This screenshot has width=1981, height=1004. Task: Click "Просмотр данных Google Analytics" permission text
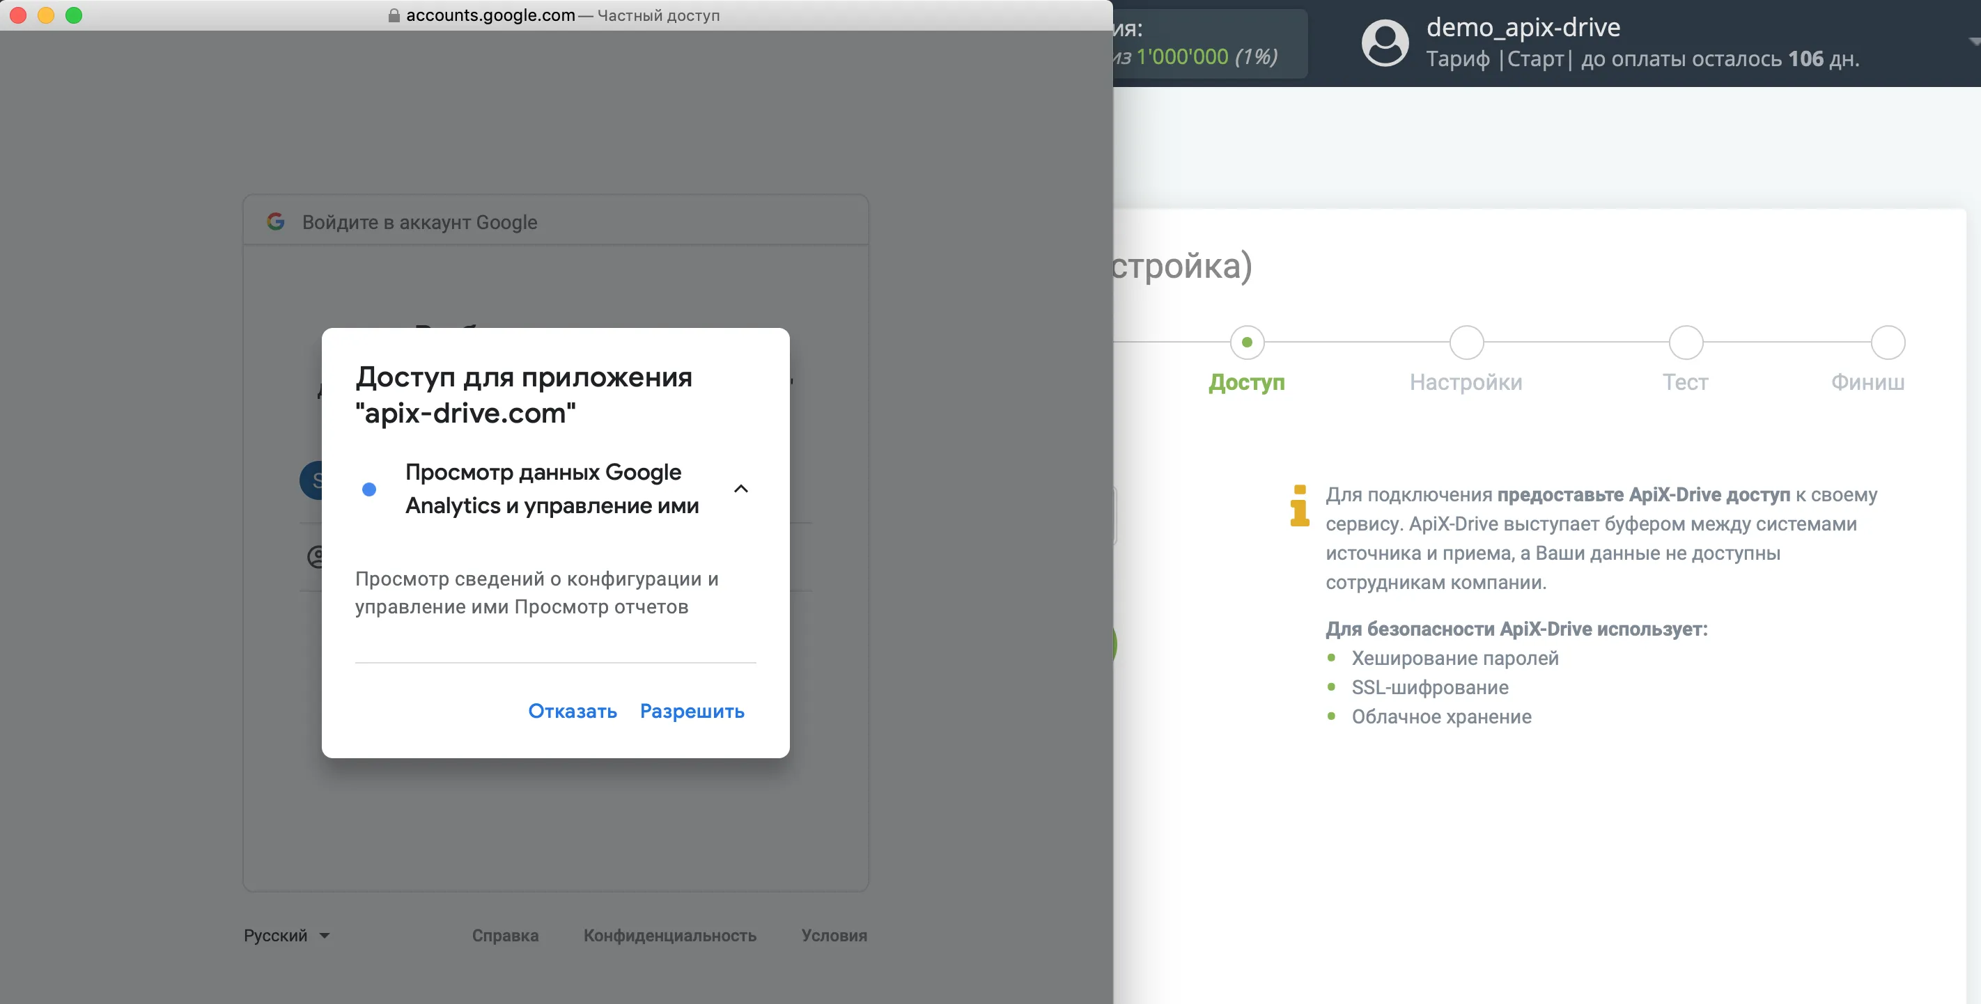(x=552, y=489)
